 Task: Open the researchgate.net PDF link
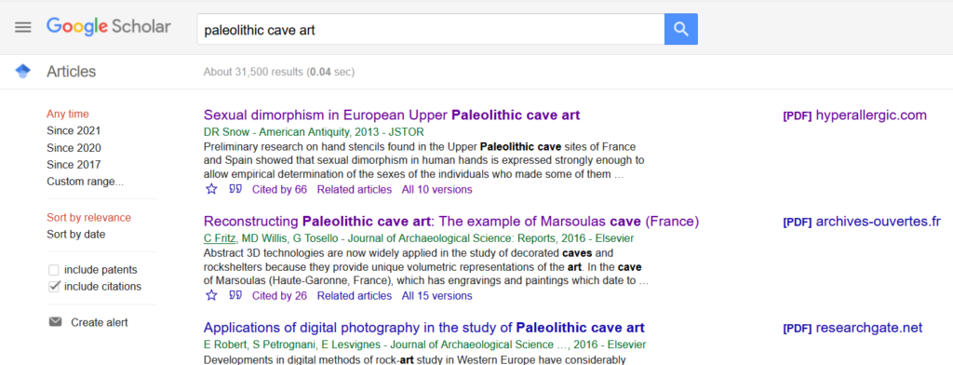[852, 329]
